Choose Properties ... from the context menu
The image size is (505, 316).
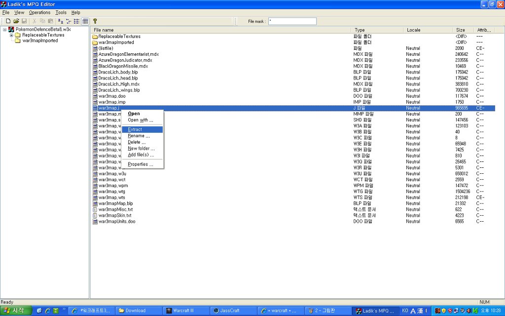pos(143,164)
